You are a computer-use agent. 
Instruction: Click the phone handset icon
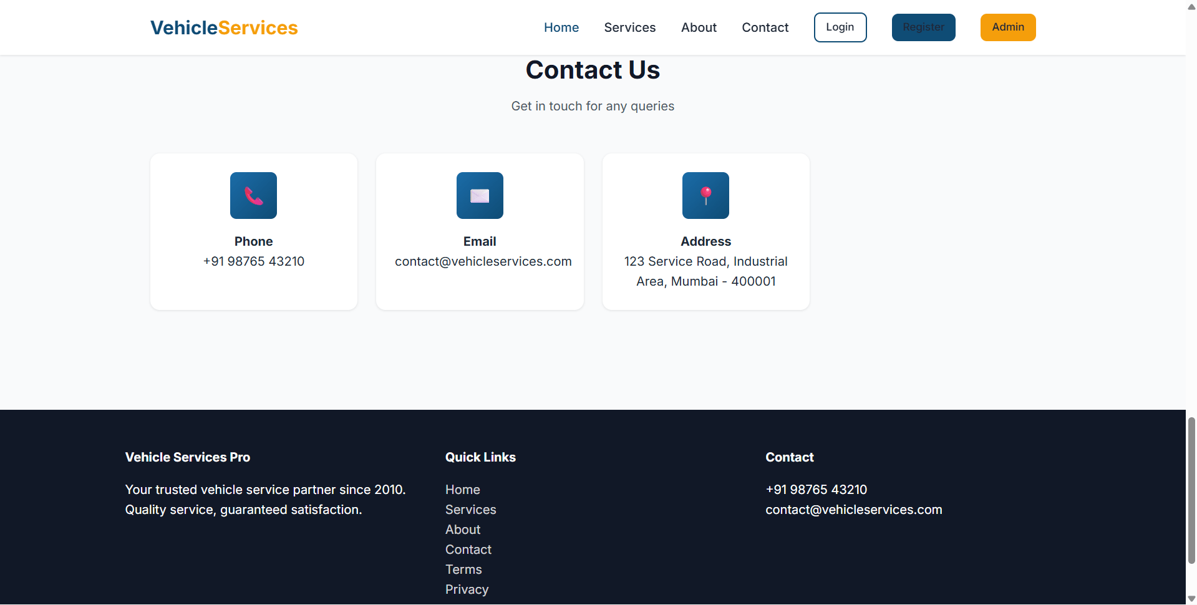coord(253,196)
